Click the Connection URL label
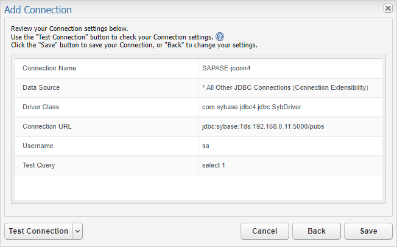The image size is (397, 247). 47,126
